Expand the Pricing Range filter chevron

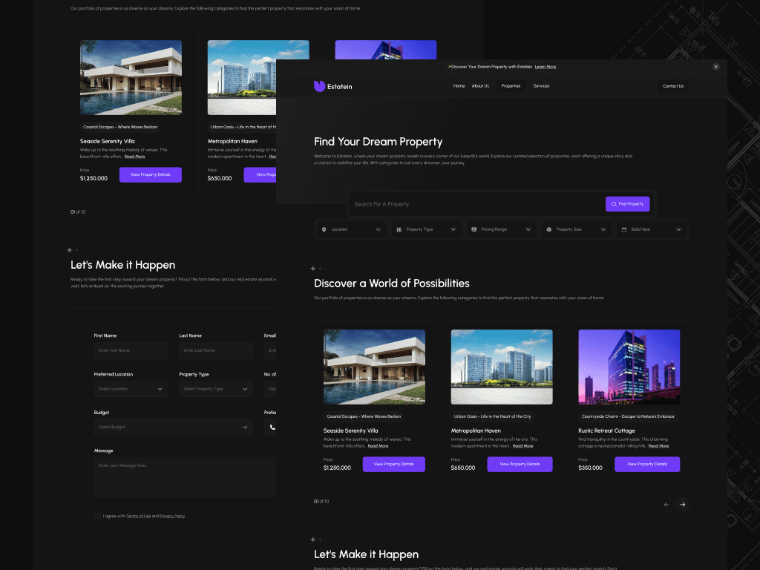click(x=528, y=229)
